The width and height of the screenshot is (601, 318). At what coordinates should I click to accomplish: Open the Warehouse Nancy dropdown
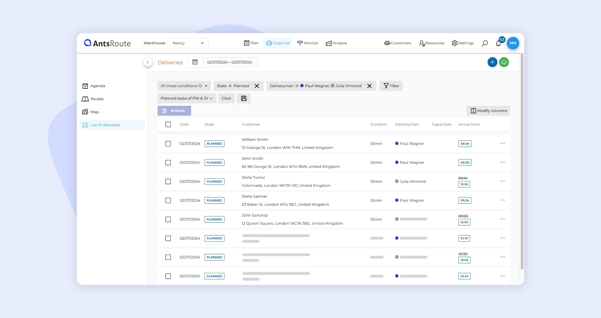[x=188, y=43]
